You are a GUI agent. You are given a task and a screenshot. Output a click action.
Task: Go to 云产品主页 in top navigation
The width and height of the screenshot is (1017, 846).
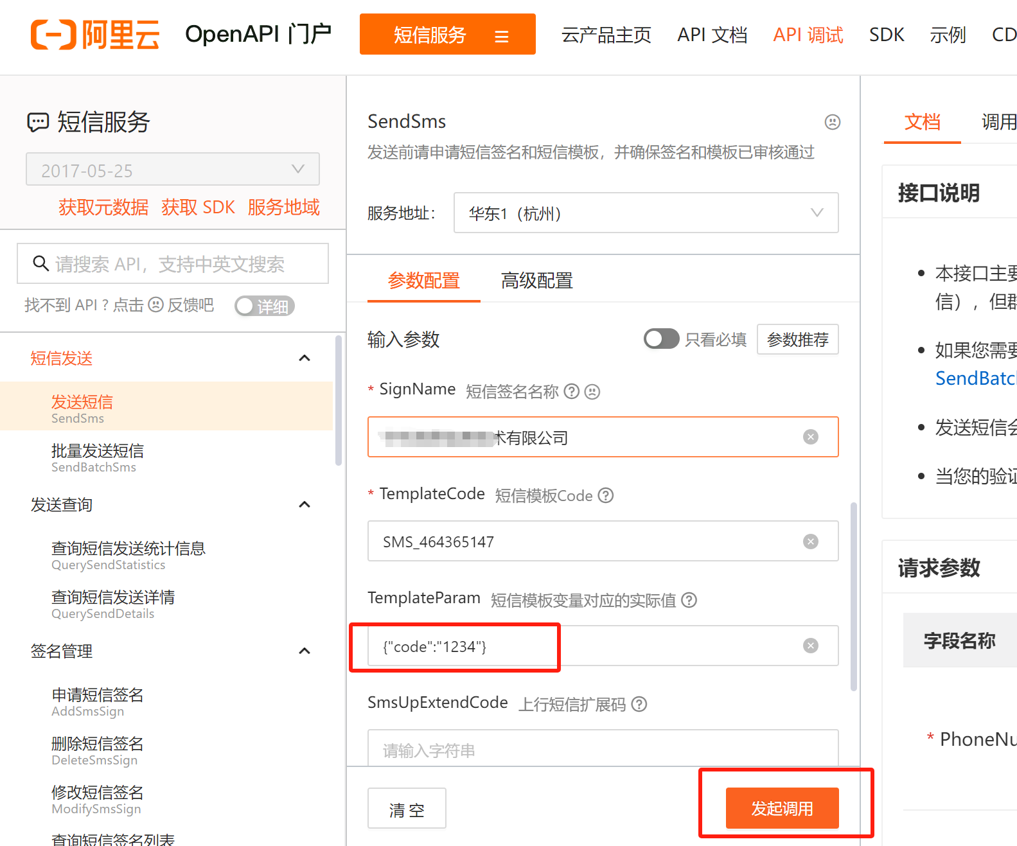606,35
